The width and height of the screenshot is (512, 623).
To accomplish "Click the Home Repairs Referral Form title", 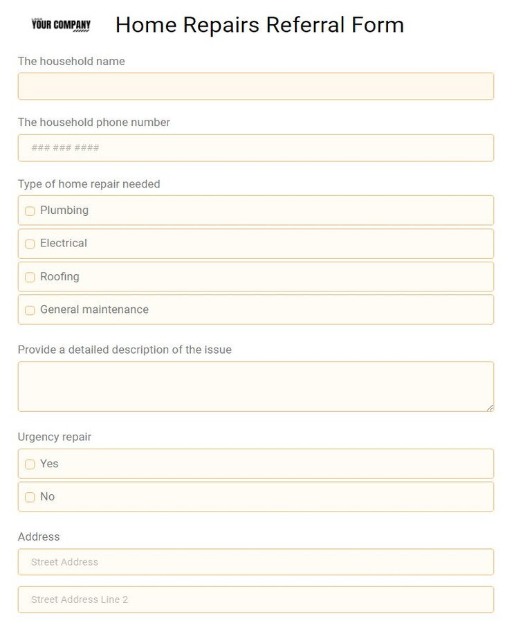I will (259, 25).
